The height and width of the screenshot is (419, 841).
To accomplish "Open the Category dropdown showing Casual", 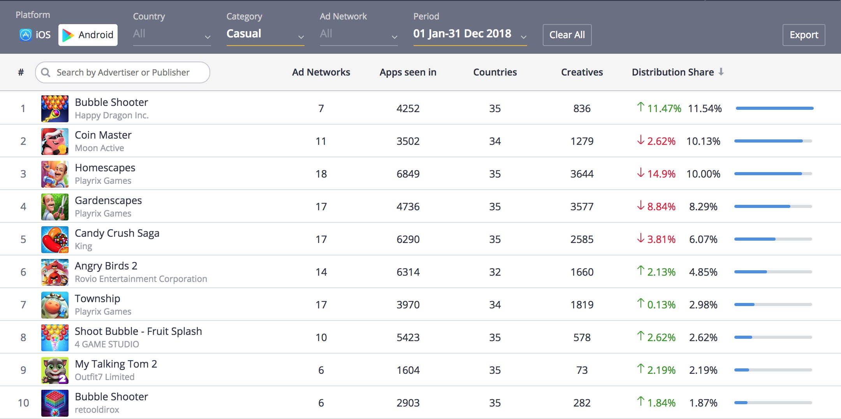I will (x=265, y=34).
